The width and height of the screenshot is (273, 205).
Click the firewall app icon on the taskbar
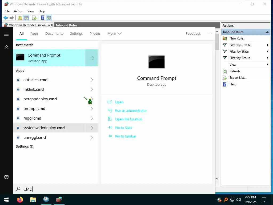point(59,200)
